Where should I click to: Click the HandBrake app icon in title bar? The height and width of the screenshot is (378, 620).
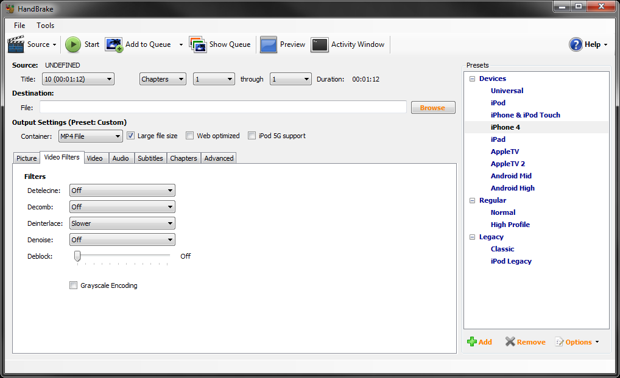pyautogui.click(x=10, y=9)
